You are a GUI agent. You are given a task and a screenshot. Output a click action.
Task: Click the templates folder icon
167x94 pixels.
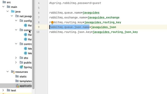pos(17,81)
